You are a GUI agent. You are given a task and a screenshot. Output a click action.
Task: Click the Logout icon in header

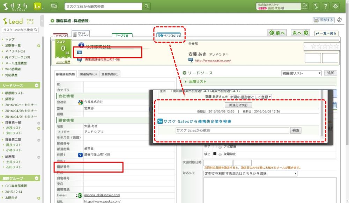[x=305, y=6]
